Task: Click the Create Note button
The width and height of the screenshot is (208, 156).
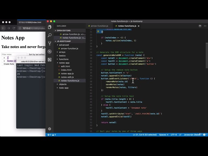Action: [9, 64]
